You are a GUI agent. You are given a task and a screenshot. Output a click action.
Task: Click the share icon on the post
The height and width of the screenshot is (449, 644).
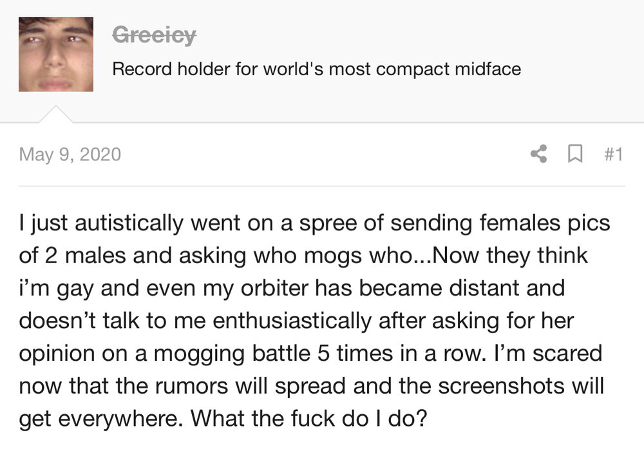click(x=538, y=154)
